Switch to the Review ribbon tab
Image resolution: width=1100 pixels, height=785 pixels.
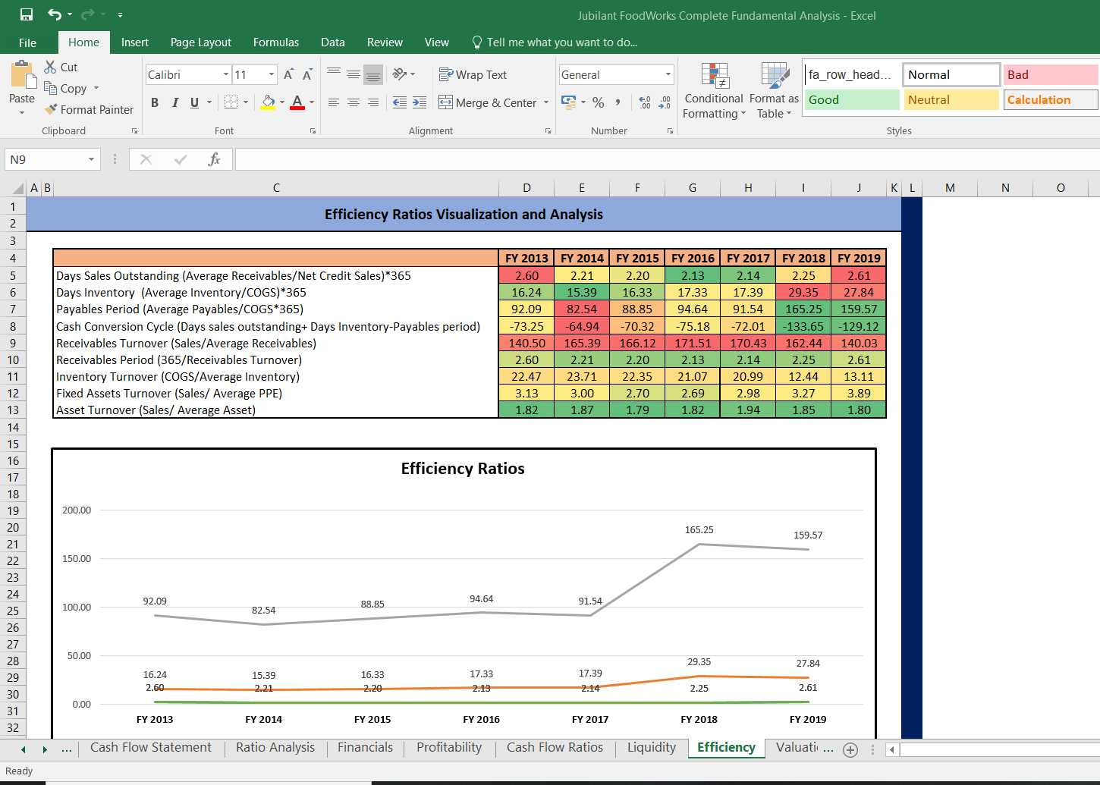pos(385,42)
